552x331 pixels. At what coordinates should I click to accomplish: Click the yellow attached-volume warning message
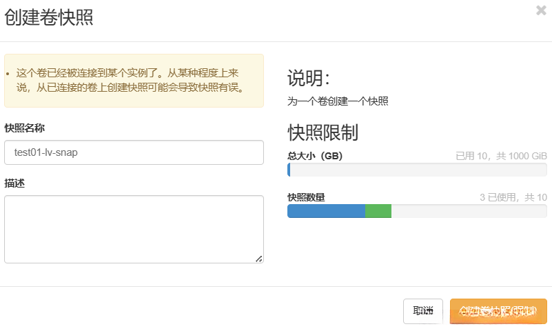tap(134, 80)
